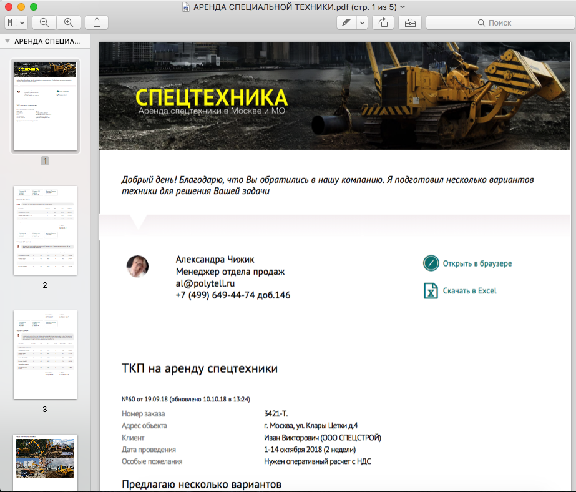576x492 pixels.
Task: Click the Предлагаю несколько вариантов heading
Action: point(202,485)
